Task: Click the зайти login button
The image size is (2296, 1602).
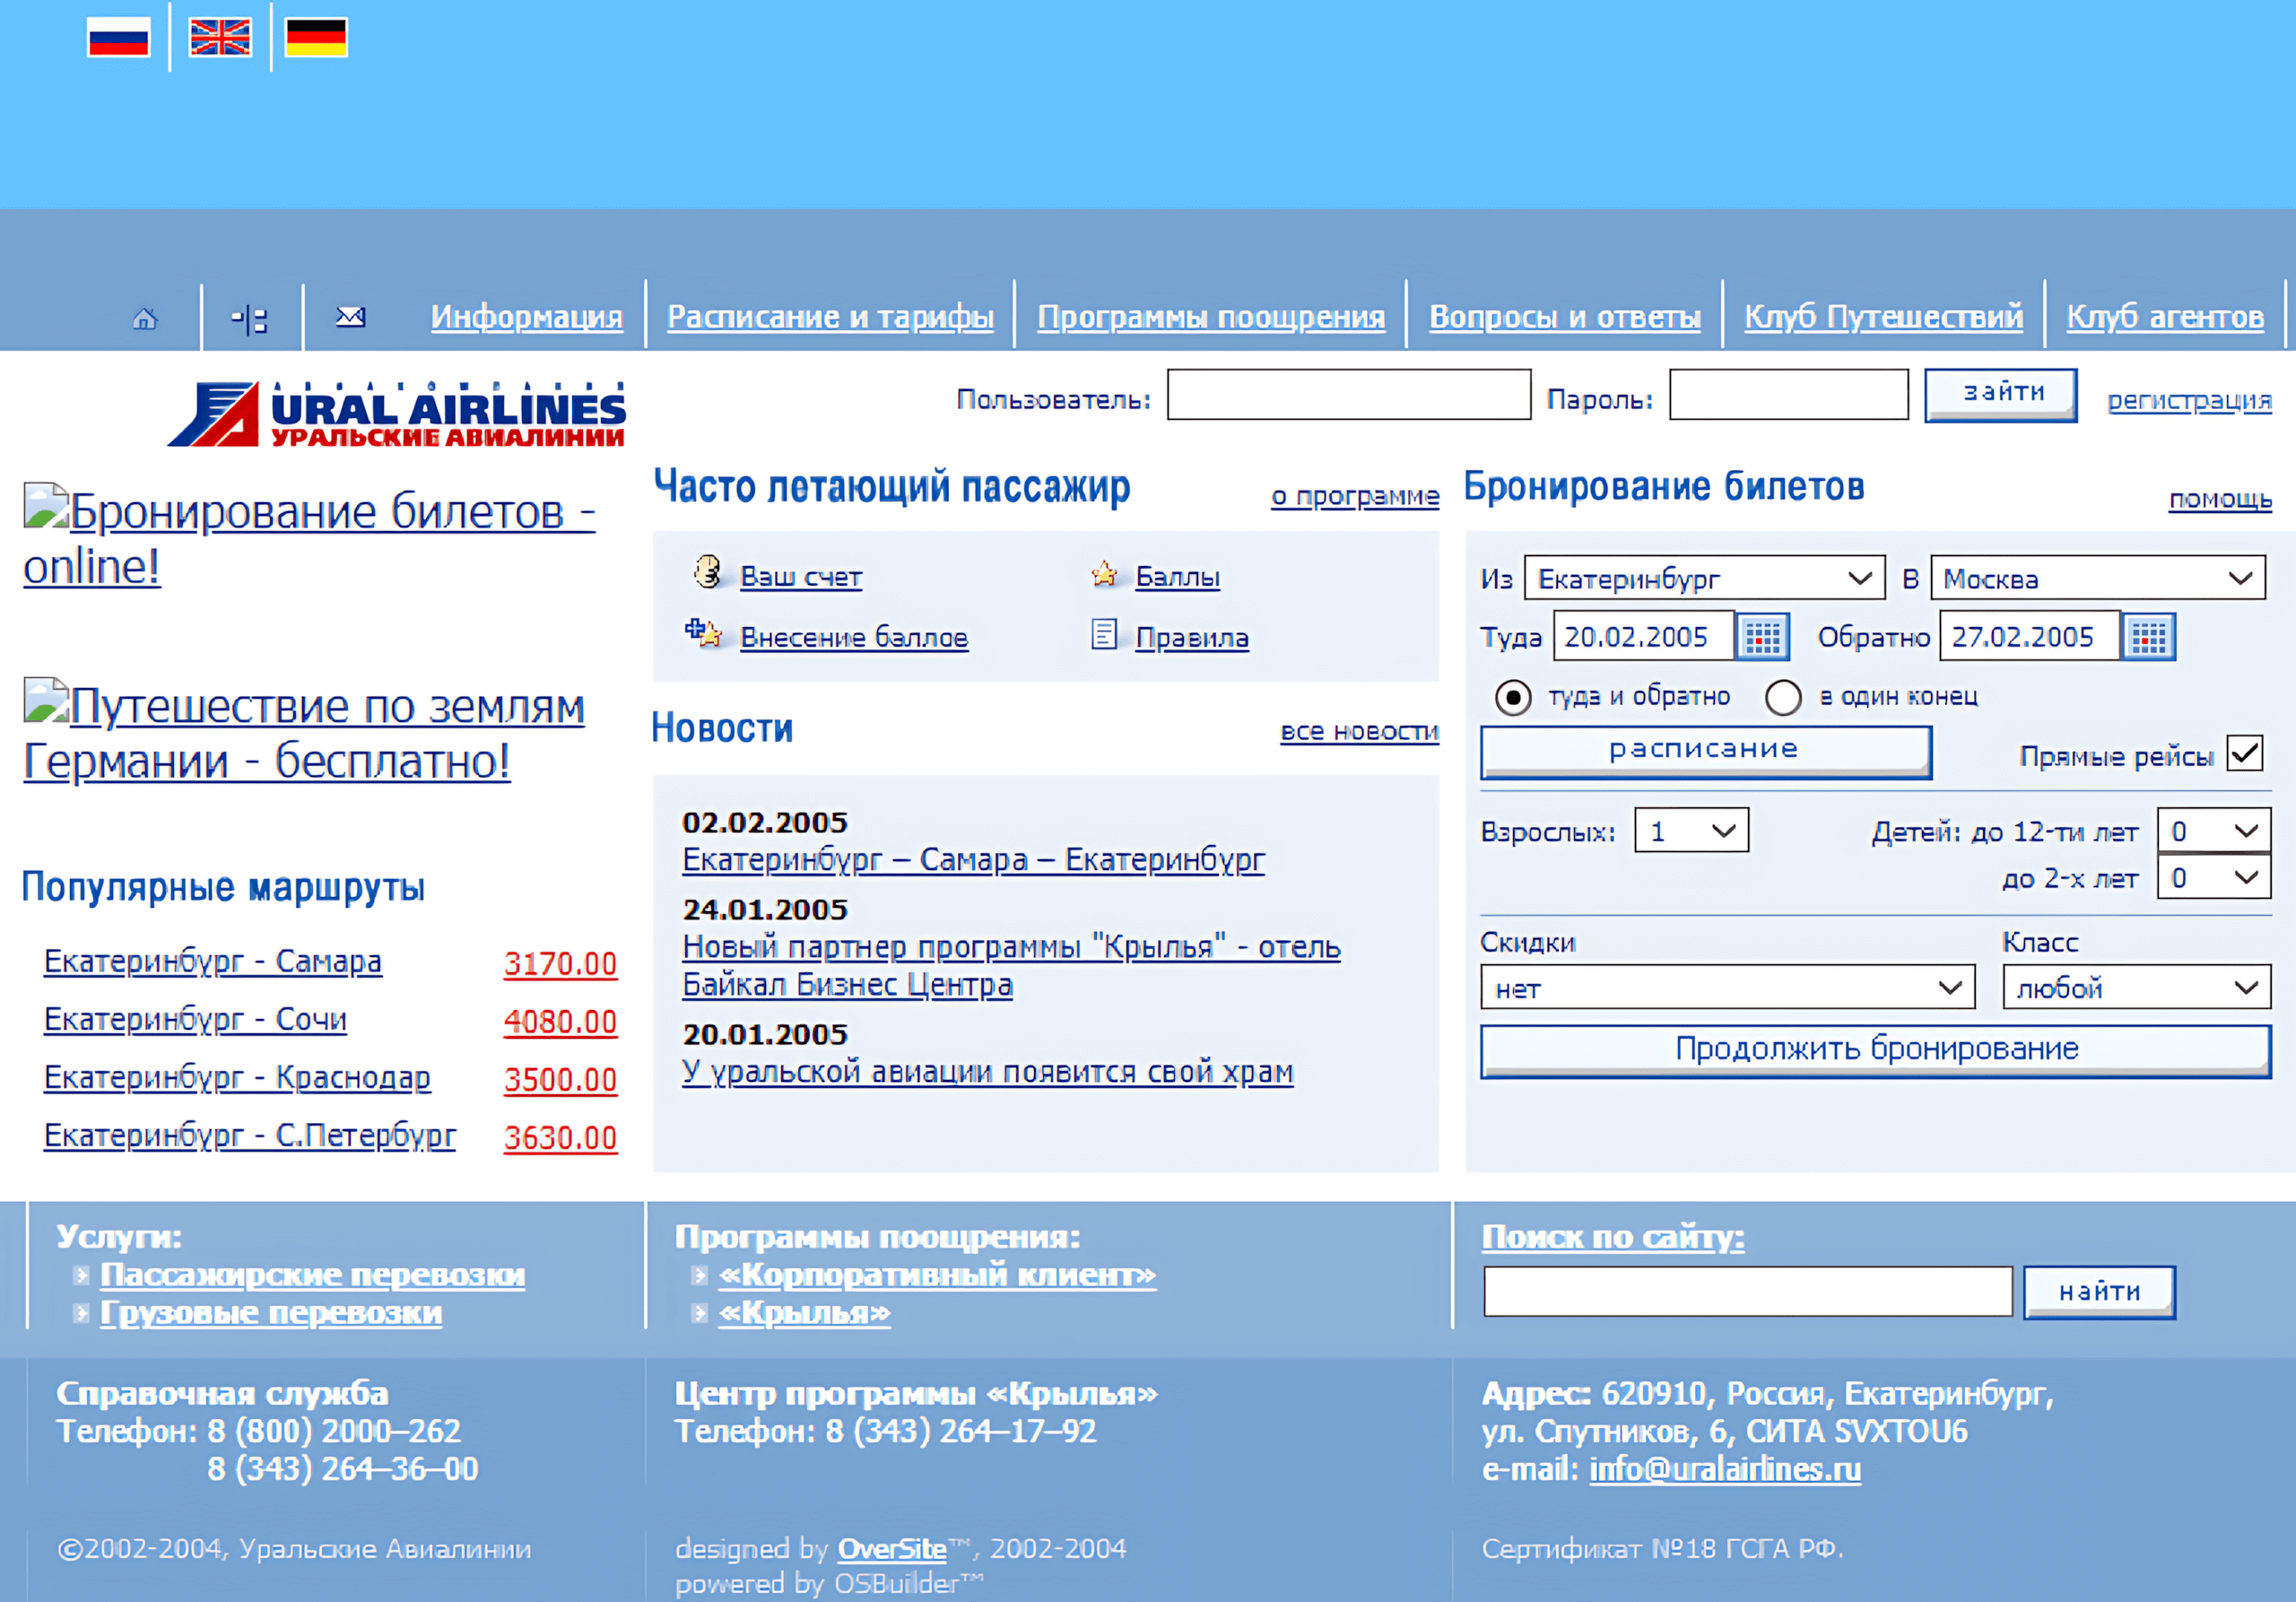Action: coord(2001,395)
